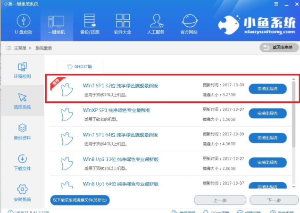
Task: Switch to the GHOST版 tab
Action: coord(80,66)
